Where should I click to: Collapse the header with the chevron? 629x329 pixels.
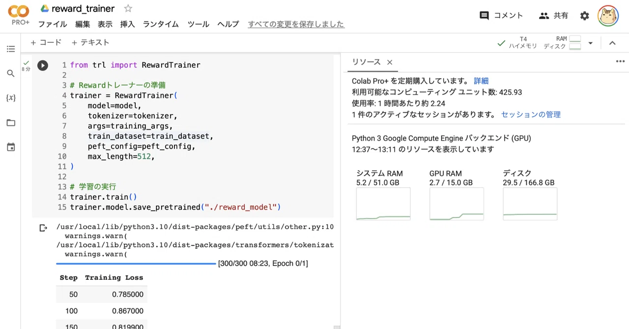click(x=612, y=43)
